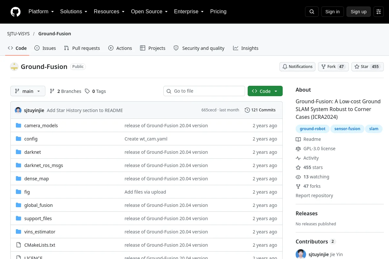Image resolution: width=389 pixels, height=259 pixels.
Task: Expand the Open Source menu
Action: click(x=149, y=12)
